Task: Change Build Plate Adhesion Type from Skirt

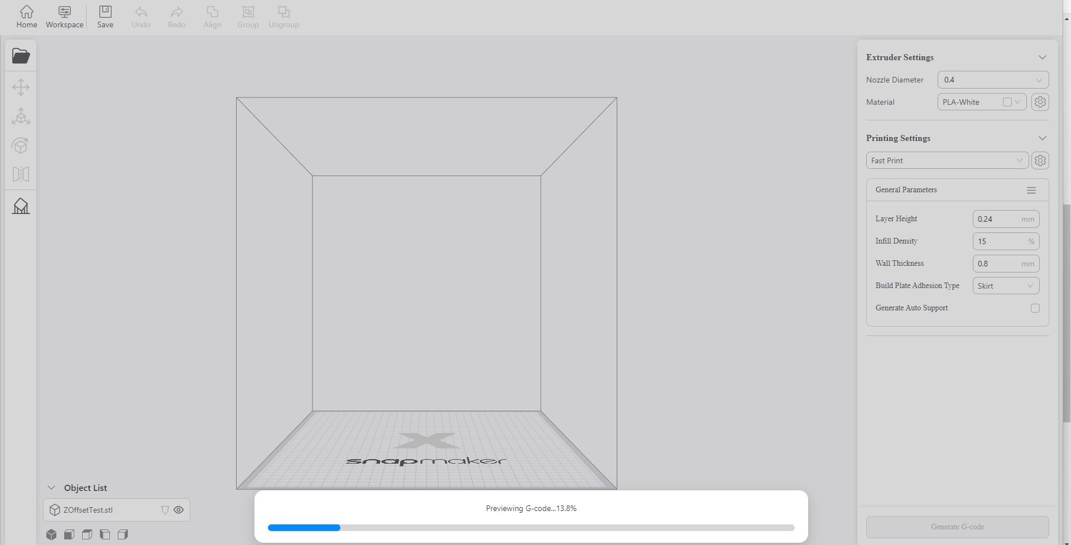Action: point(1006,285)
